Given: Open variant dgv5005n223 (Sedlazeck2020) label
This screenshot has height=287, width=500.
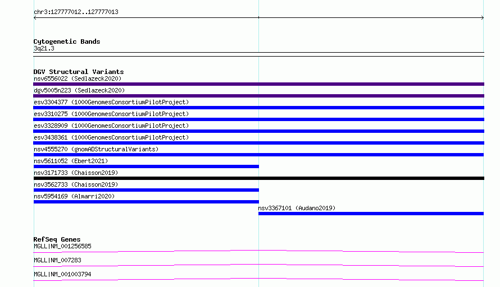Looking at the screenshot, I should tap(79, 90).
